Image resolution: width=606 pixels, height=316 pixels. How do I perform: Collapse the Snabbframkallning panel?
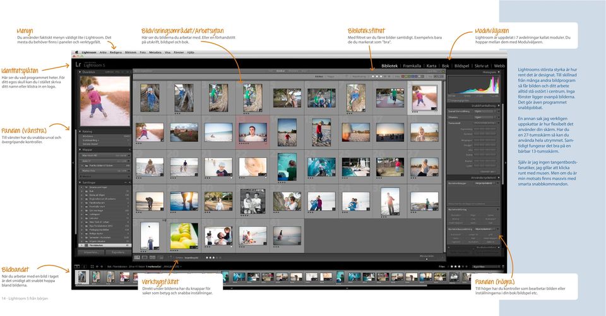[499, 105]
